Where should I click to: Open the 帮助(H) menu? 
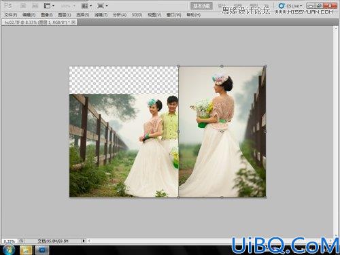pos(193,15)
